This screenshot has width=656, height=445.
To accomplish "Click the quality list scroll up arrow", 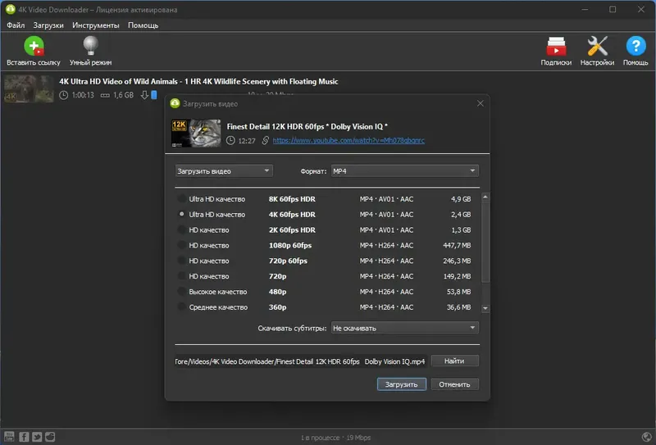I will pyautogui.click(x=485, y=197).
